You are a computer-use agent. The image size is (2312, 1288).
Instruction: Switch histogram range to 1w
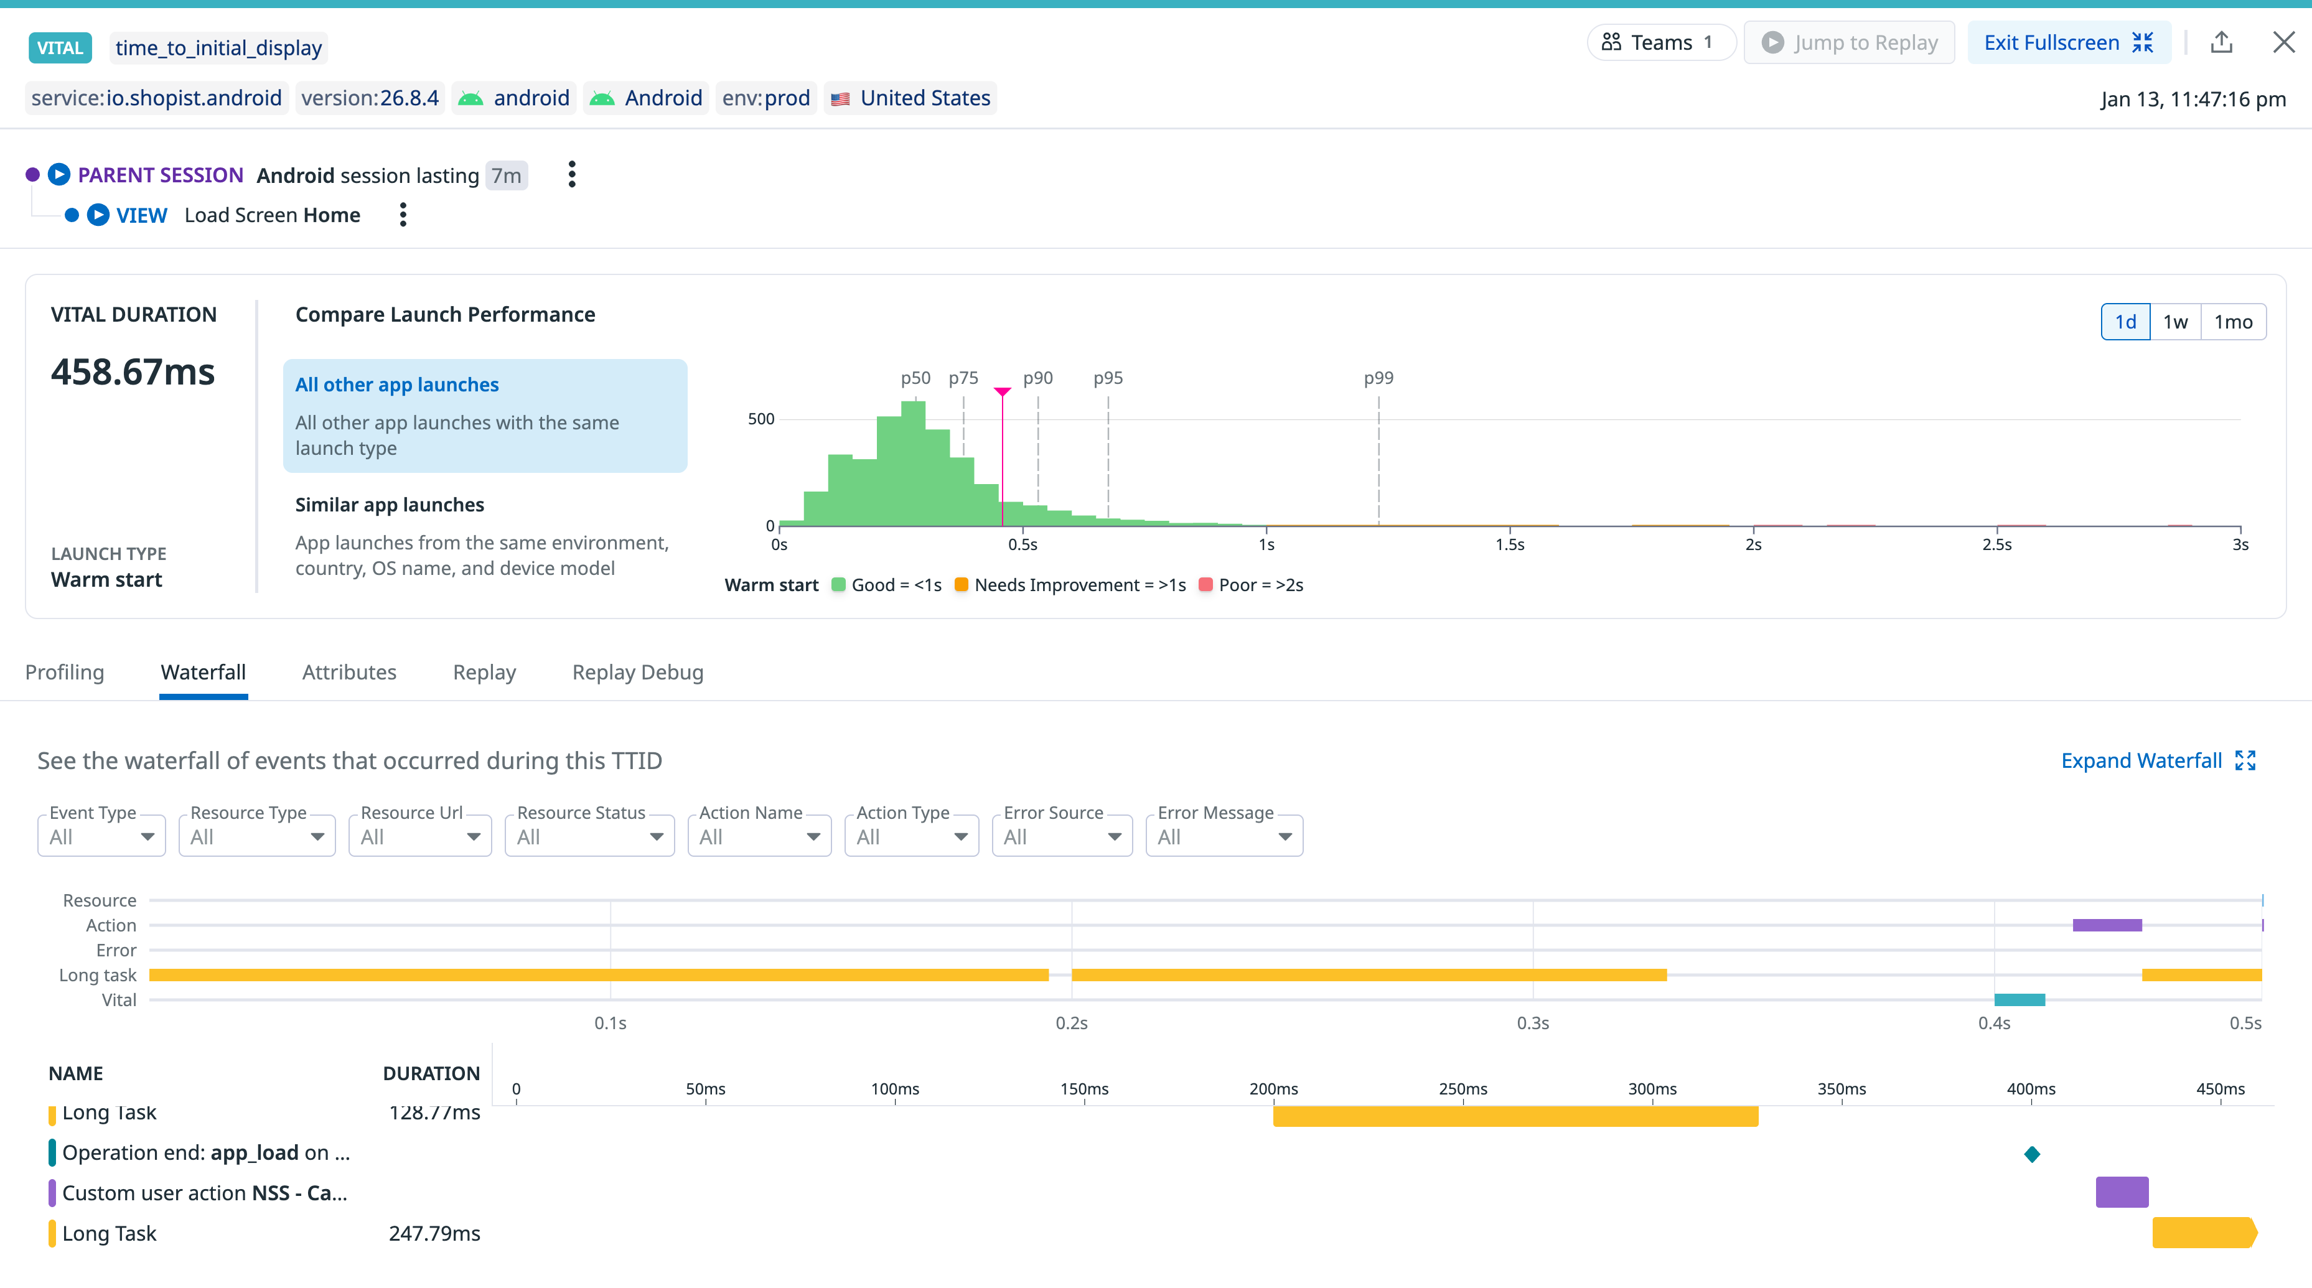pyautogui.click(x=2174, y=321)
